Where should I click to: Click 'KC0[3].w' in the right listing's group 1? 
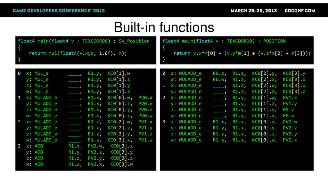click(294, 86)
